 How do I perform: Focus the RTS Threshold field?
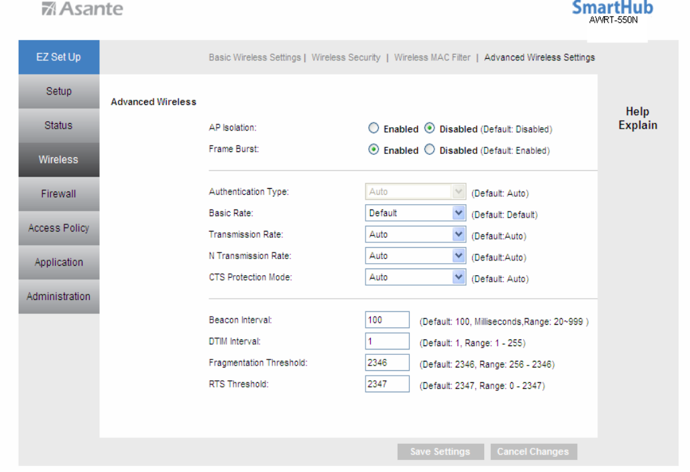[x=387, y=384]
